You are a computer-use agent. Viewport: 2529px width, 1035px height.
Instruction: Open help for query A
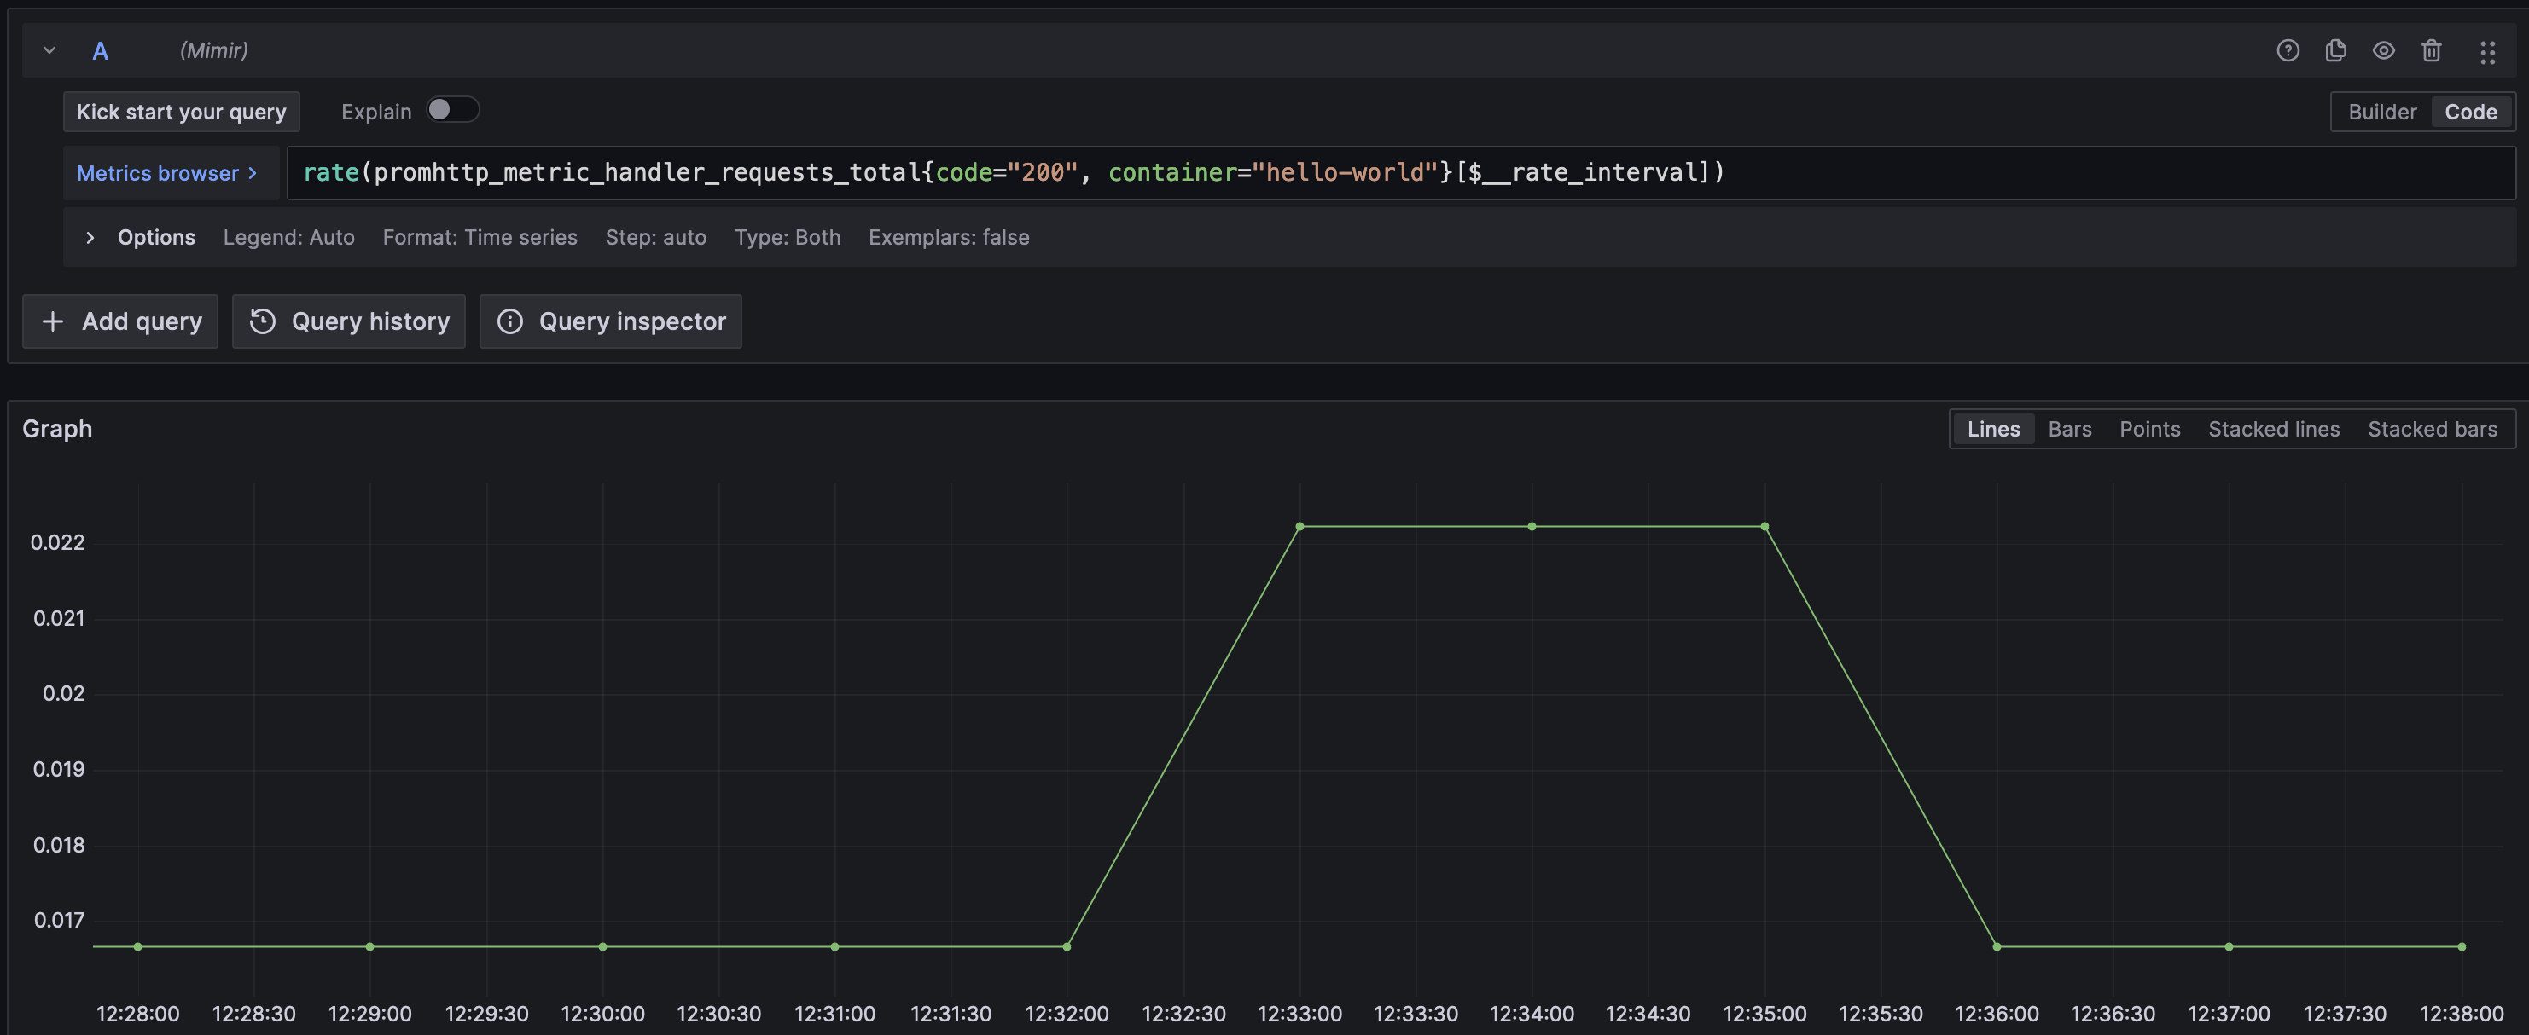2288,50
